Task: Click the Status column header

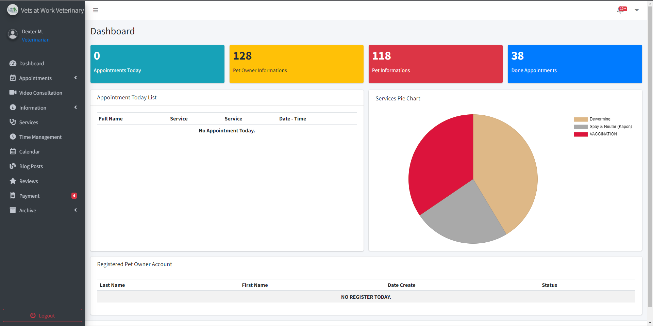Action: point(549,285)
